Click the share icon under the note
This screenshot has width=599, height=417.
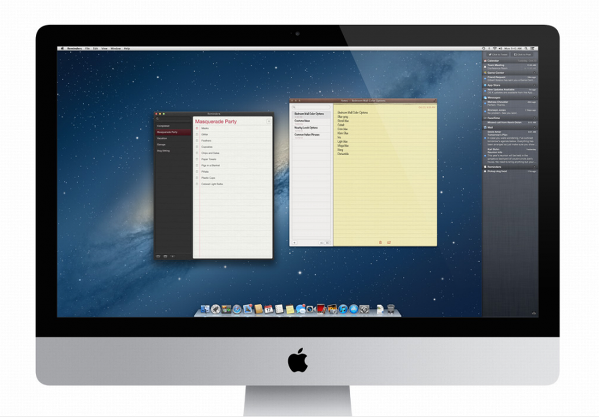389,243
